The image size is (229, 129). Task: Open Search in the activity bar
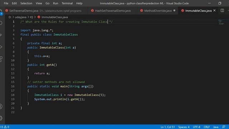(1, 23)
